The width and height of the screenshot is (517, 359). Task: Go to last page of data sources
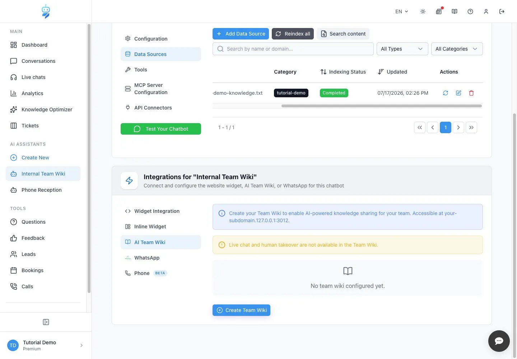(471, 127)
